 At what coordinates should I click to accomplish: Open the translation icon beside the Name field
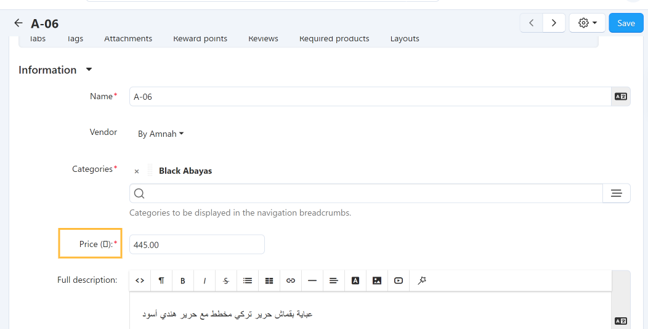tap(621, 97)
